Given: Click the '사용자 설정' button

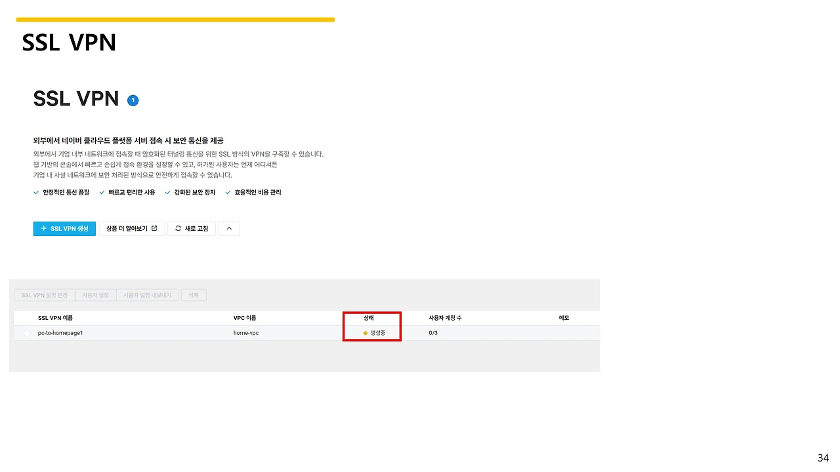Looking at the screenshot, I should pyautogui.click(x=95, y=296).
